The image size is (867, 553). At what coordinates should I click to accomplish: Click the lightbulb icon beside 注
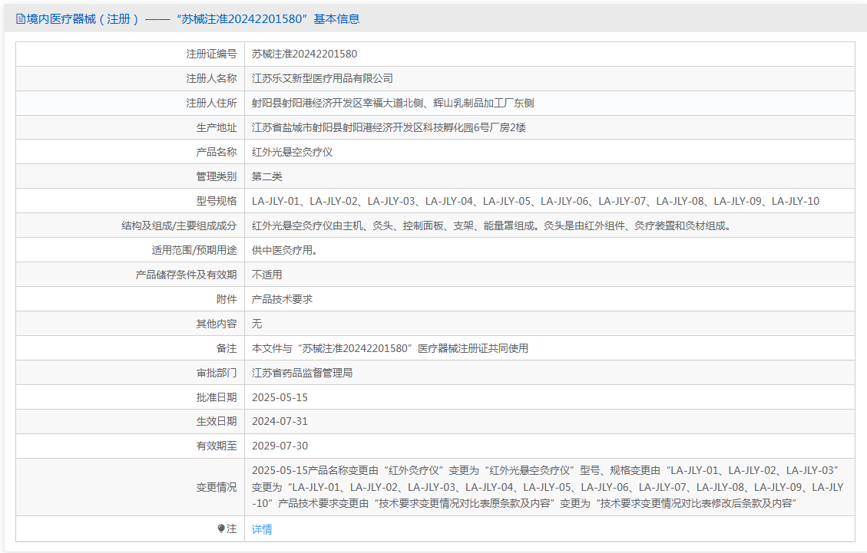(221, 528)
